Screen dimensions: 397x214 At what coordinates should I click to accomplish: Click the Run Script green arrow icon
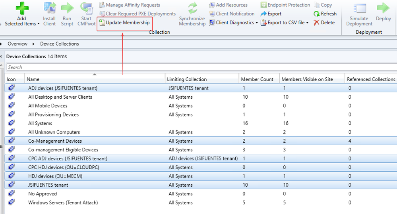67,8
